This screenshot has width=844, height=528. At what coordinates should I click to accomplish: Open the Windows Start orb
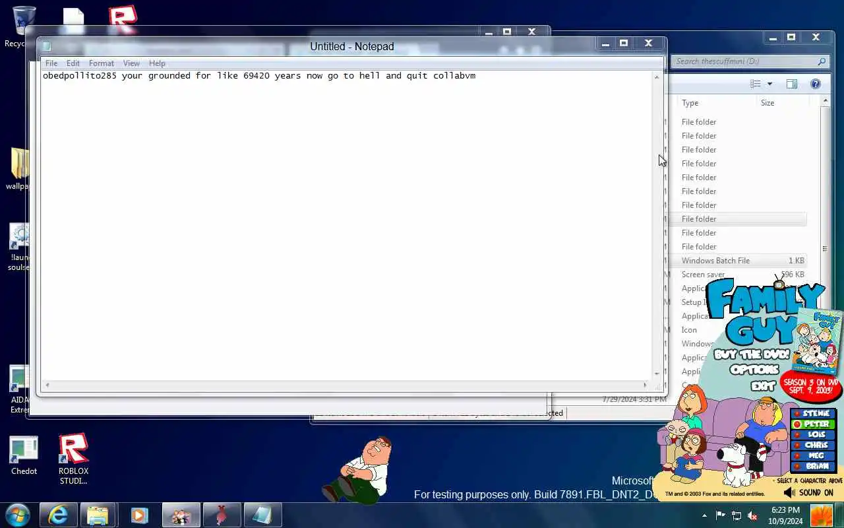pos(18,515)
